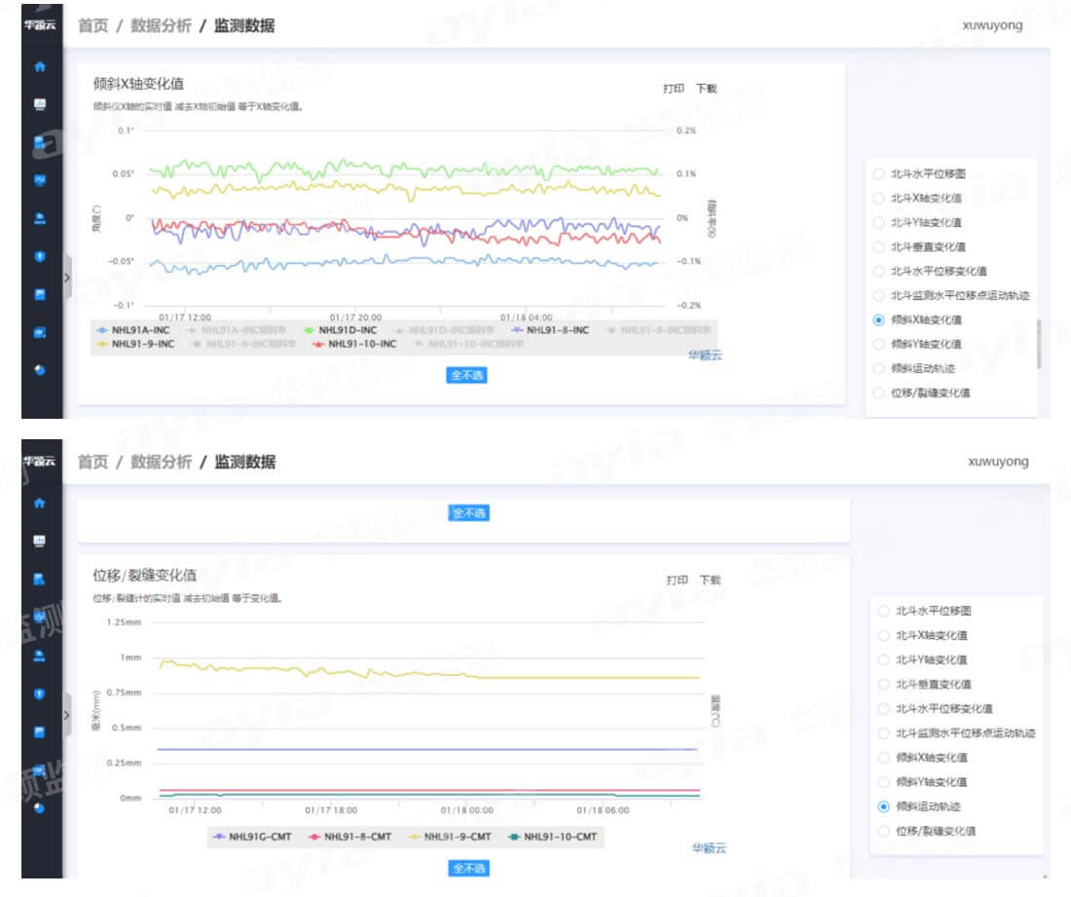Select the monitor/screen icon in the sidebar

pos(38,103)
